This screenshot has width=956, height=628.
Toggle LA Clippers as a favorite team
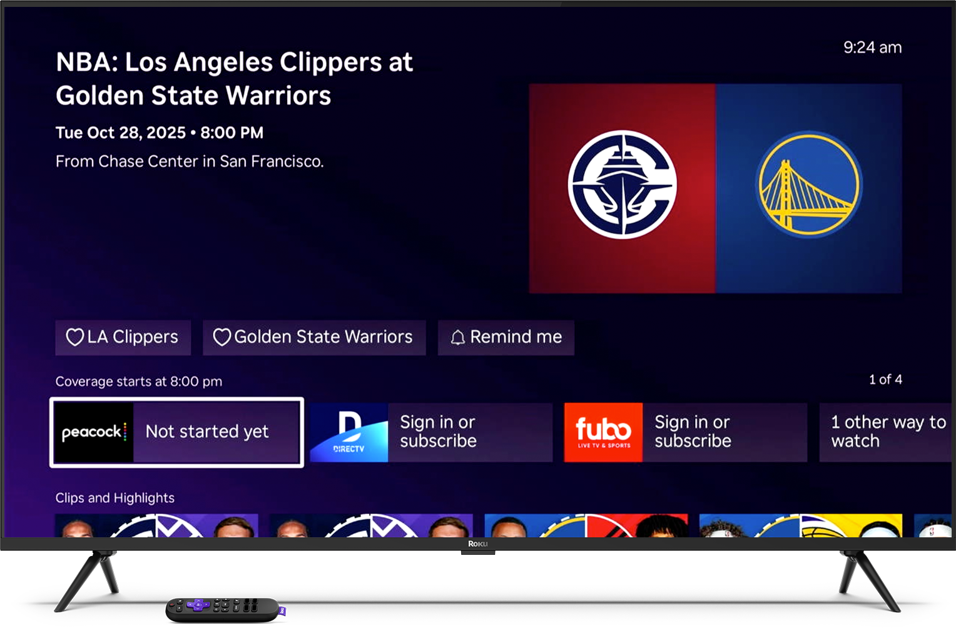[x=123, y=337]
